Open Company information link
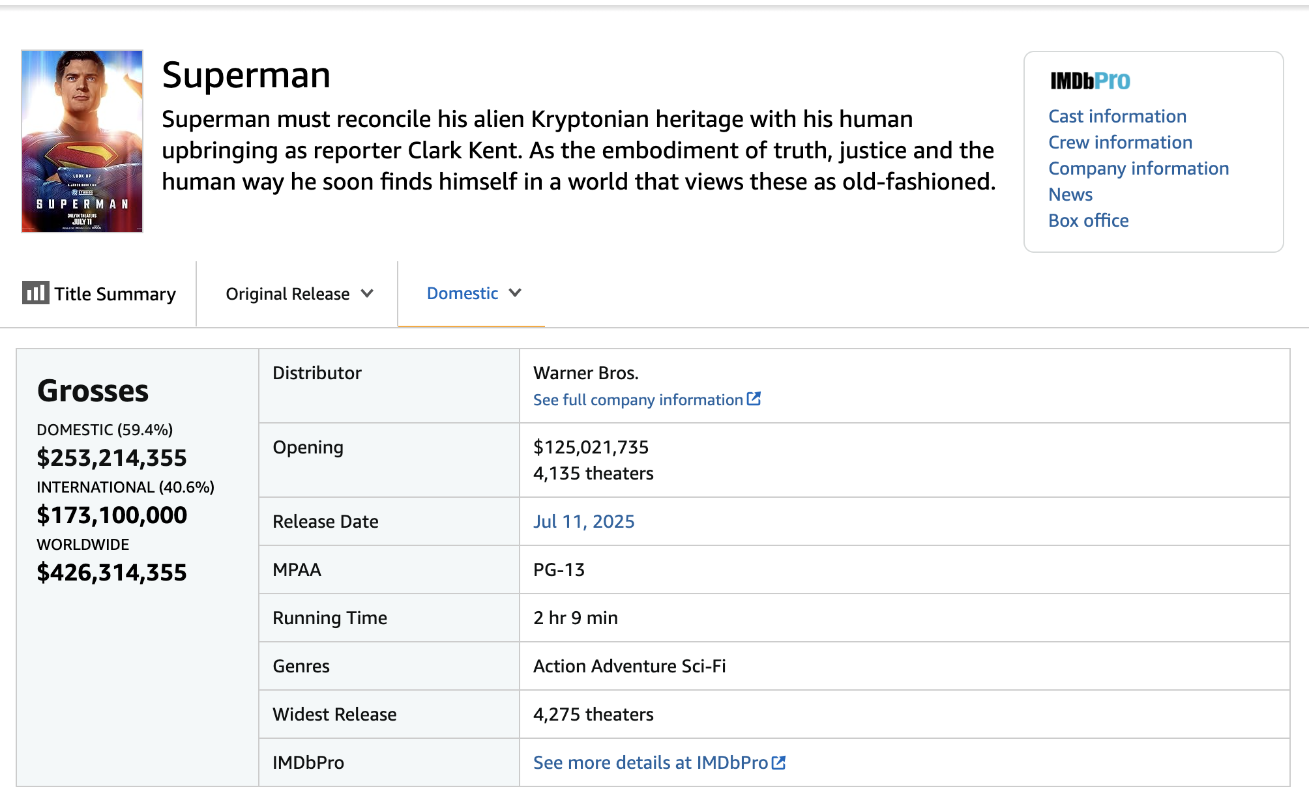This screenshot has height=804, width=1309. [x=1138, y=168]
